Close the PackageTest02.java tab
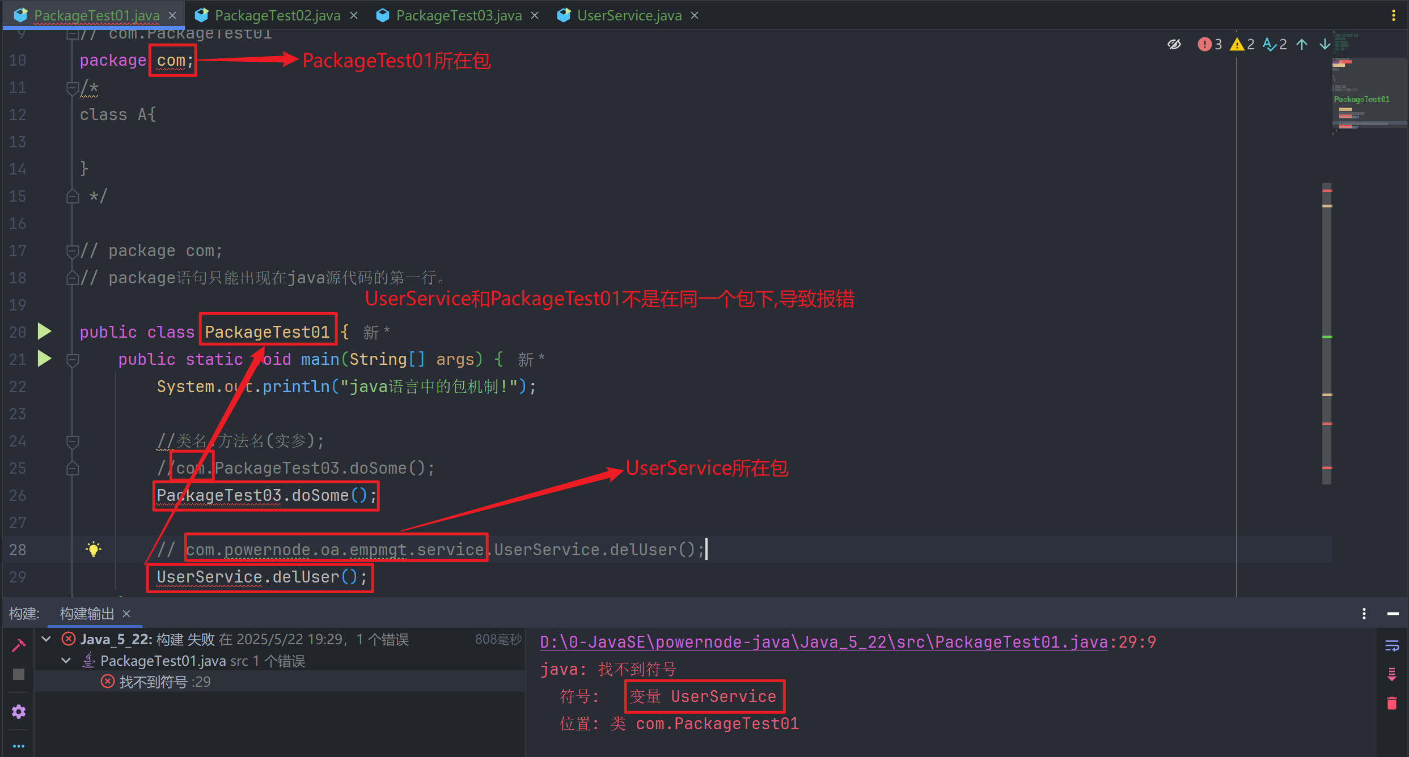Viewport: 1409px width, 757px height. point(354,15)
